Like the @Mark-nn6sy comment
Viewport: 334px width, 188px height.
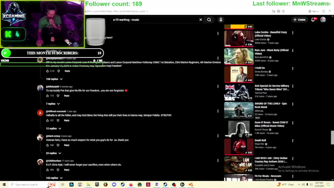point(47,145)
